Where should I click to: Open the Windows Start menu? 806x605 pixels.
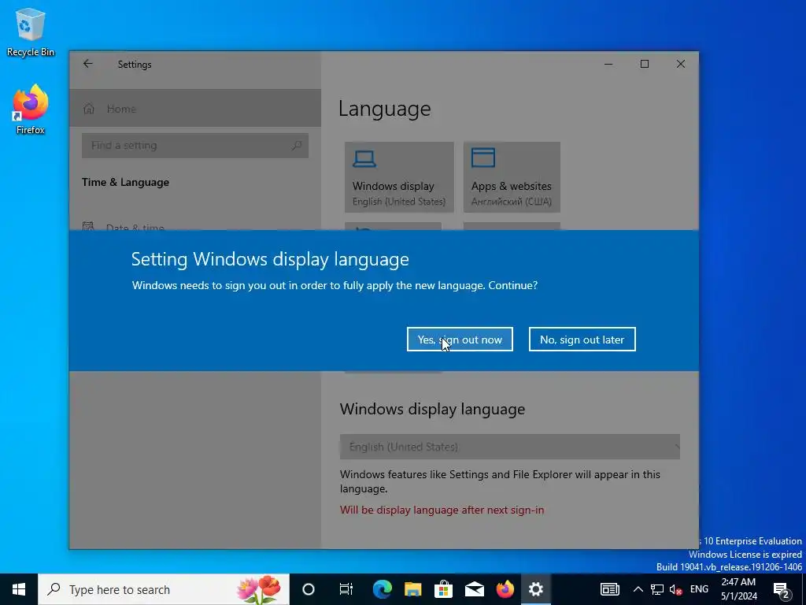click(x=19, y=589)
